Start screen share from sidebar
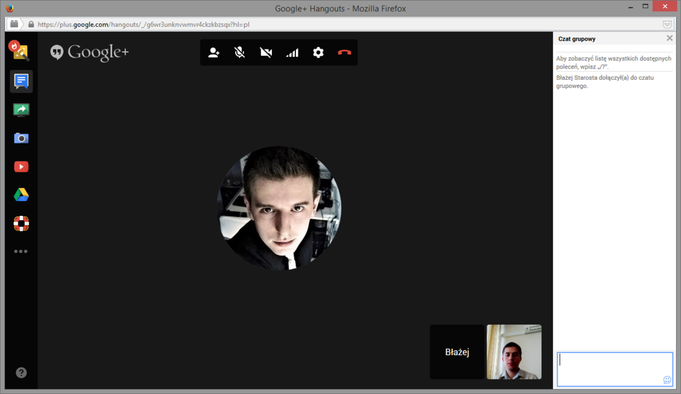Screen dimensions: 681x394 pyautogui.click(x=21, y=109)
